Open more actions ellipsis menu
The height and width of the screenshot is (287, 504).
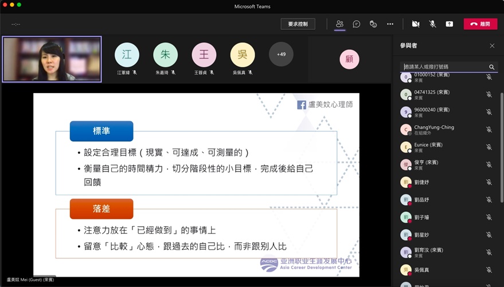pyautogui.click(x=390, y=24)
